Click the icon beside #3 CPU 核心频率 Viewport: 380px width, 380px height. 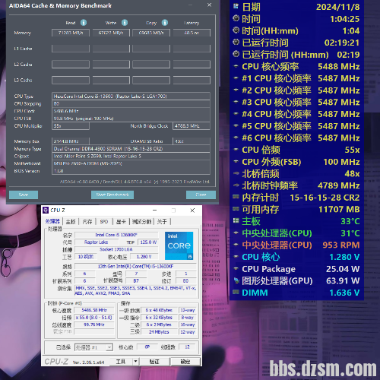[x=236, y=102]
